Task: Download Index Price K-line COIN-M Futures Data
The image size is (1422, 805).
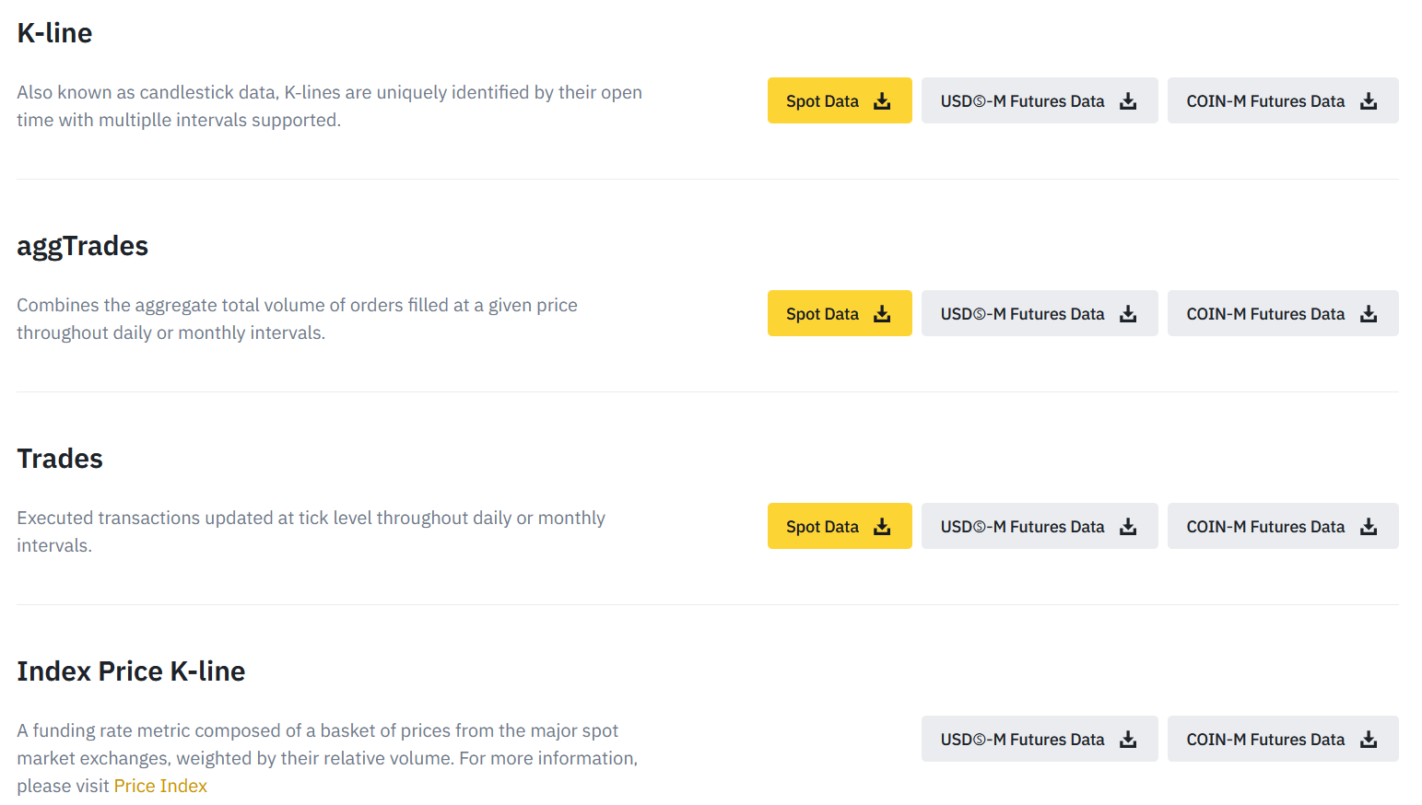Action: [x=1283, y=739]
